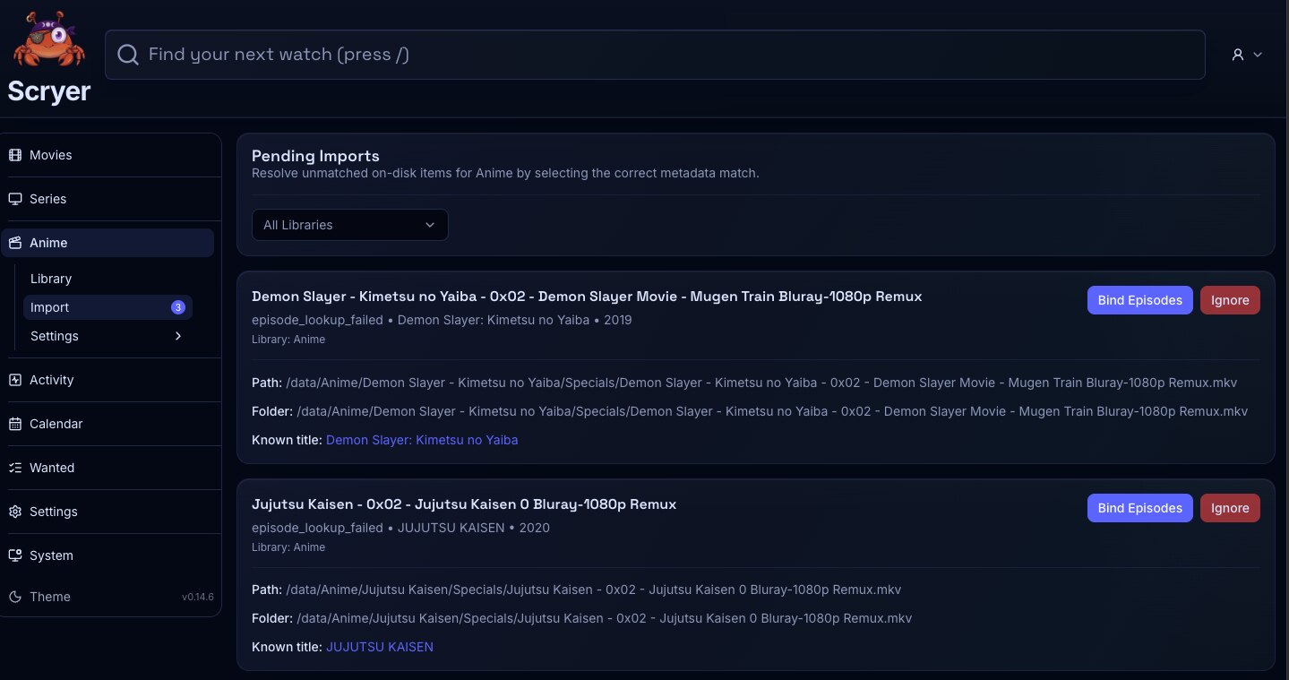Screen dimensions: 1289x680
Task: Expand the user menu chevron
Action: (1258, 55)
